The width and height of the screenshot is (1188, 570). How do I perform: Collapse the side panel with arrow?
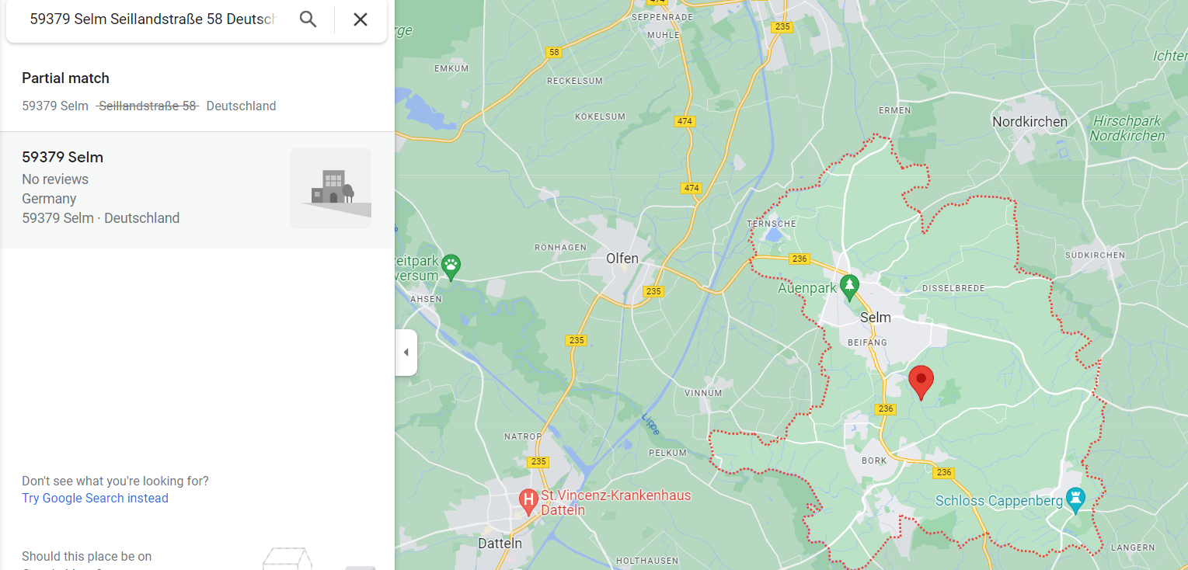(x=406, y=353)
